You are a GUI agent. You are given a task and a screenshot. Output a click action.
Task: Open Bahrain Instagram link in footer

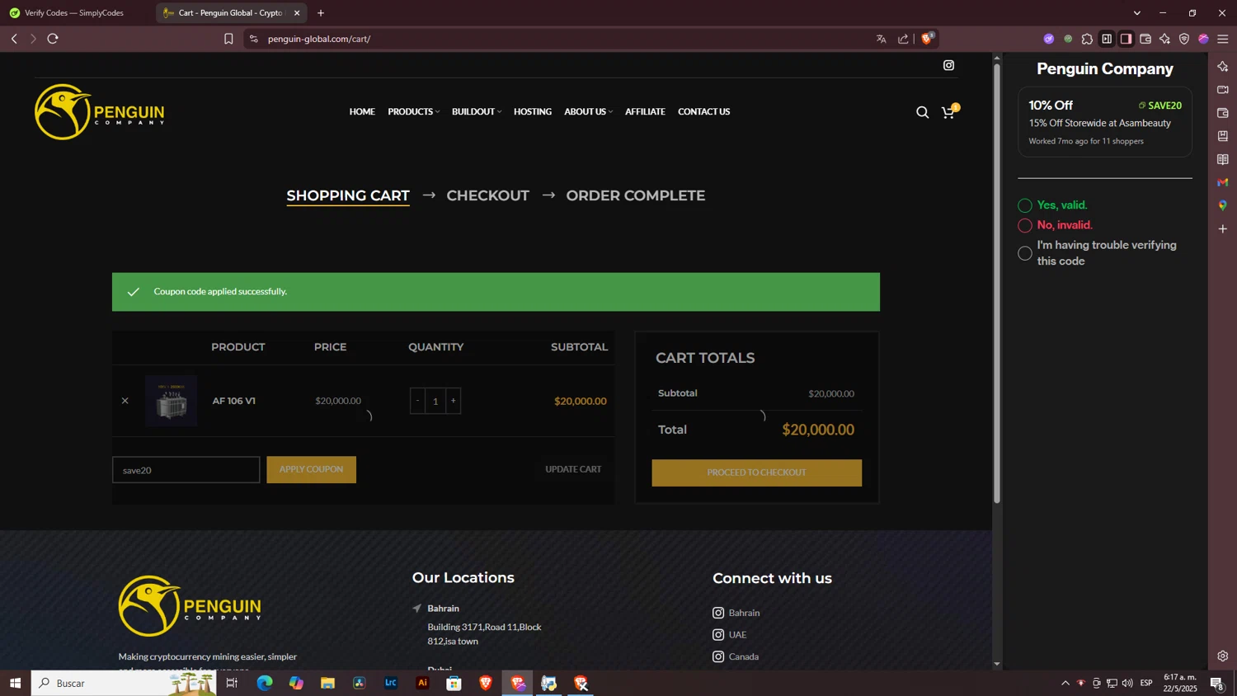click(x=736, y=613)
